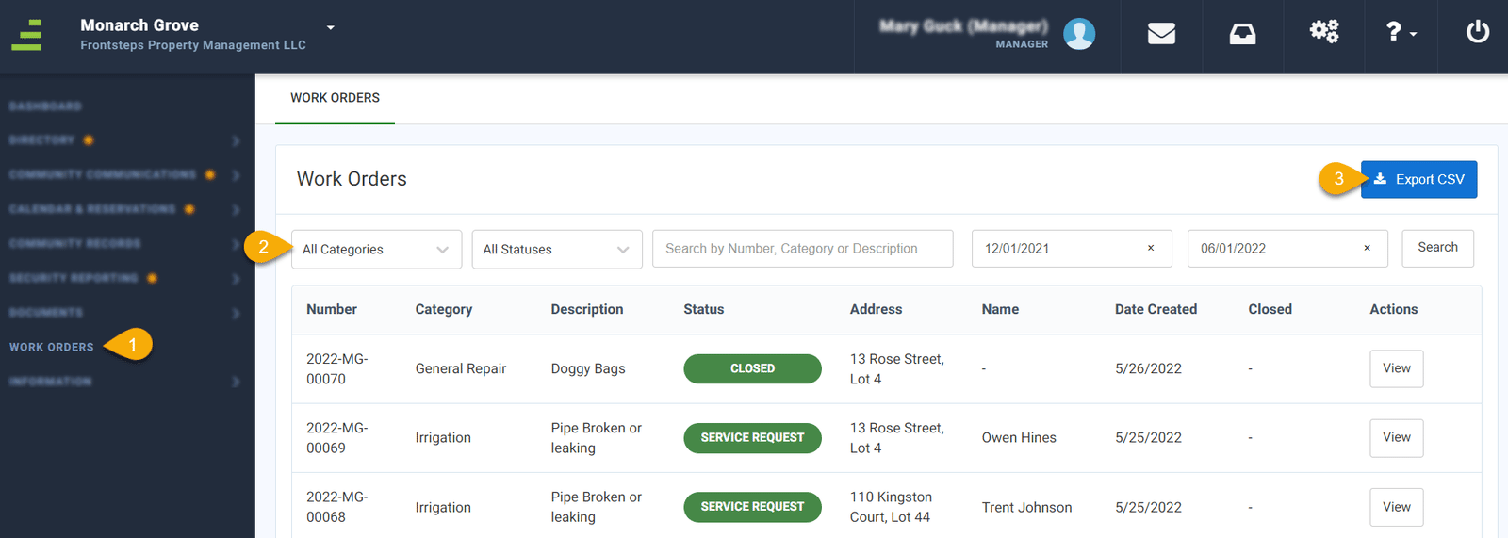The width and height of the screenshot is (1508, 538).
Task: Click the Name column header
Action: coord(1000,309)
